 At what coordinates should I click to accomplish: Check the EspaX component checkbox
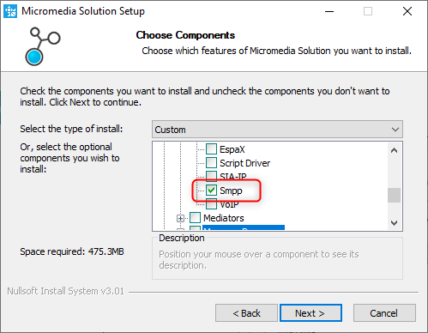[211, 149]
